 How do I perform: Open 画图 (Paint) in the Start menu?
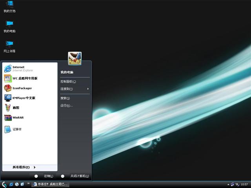(30, 108)
